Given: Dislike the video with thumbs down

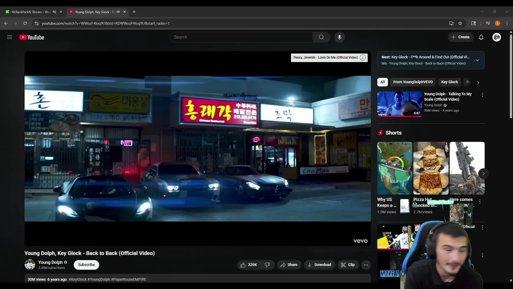Looking at the screenshot, I should coord(267,265).
